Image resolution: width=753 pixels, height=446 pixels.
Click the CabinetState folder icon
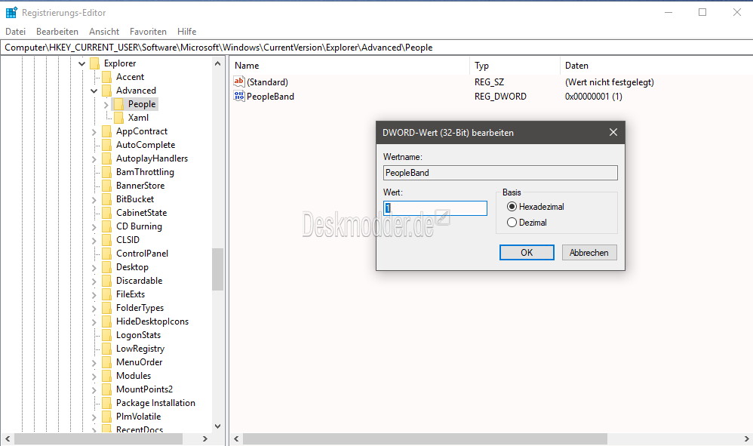click(x=106, y=213)
